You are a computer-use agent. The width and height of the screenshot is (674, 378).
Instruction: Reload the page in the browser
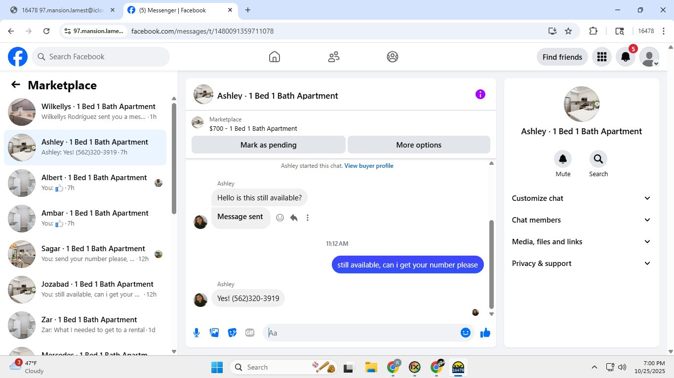[46, 31]
